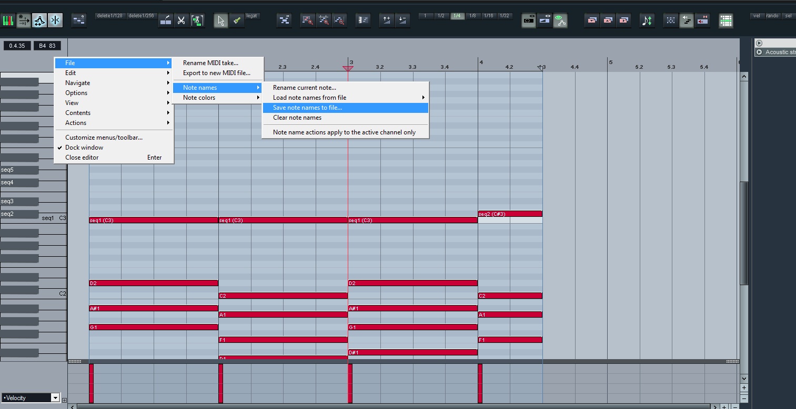The height and width of the screenshot is (409, 796).
Task: Click the green glue-tube toolbar icon
Action: click(237, 20)
